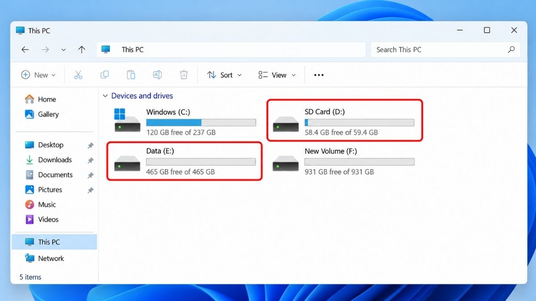This screenshot has height=301, width=536.
Task: Click the Data (E:) label
Action: [160, 151]
